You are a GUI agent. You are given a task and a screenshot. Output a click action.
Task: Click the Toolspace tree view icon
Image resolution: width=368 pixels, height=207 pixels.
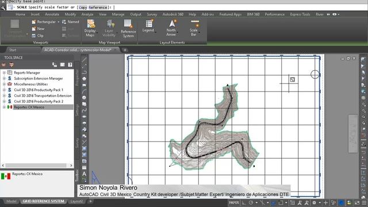pos(55,65)
